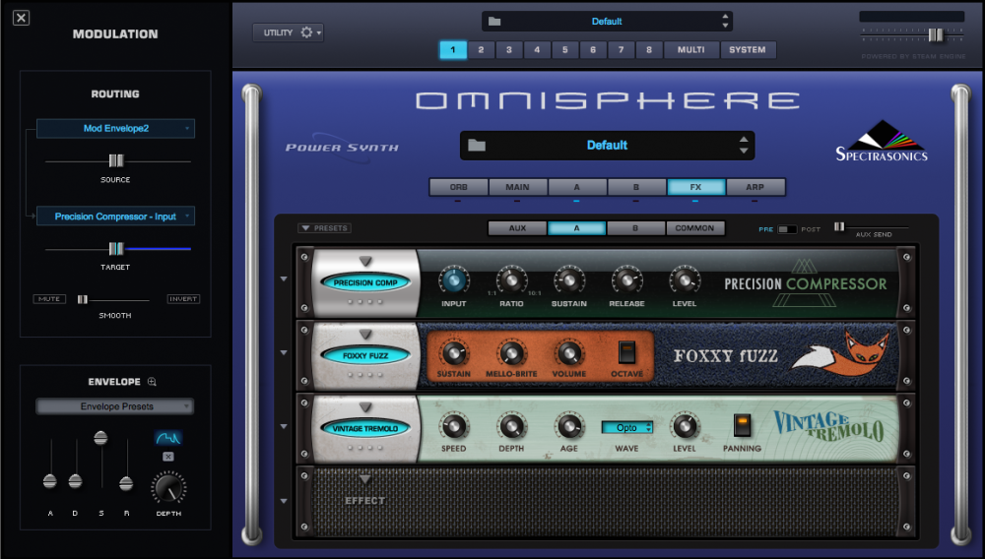The image size is (985, 559).
Task: Select part 8 button
Action: pos(649,49)
